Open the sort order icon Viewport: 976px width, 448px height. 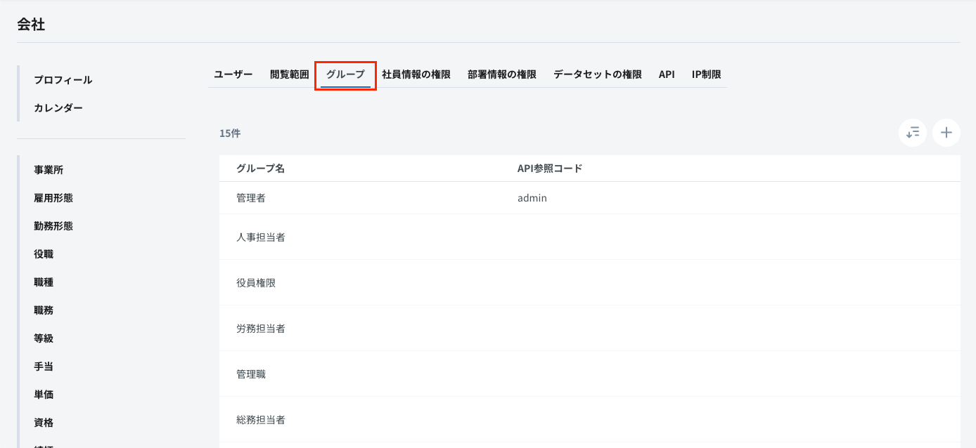pyautogui.click(x=912, y=133)
